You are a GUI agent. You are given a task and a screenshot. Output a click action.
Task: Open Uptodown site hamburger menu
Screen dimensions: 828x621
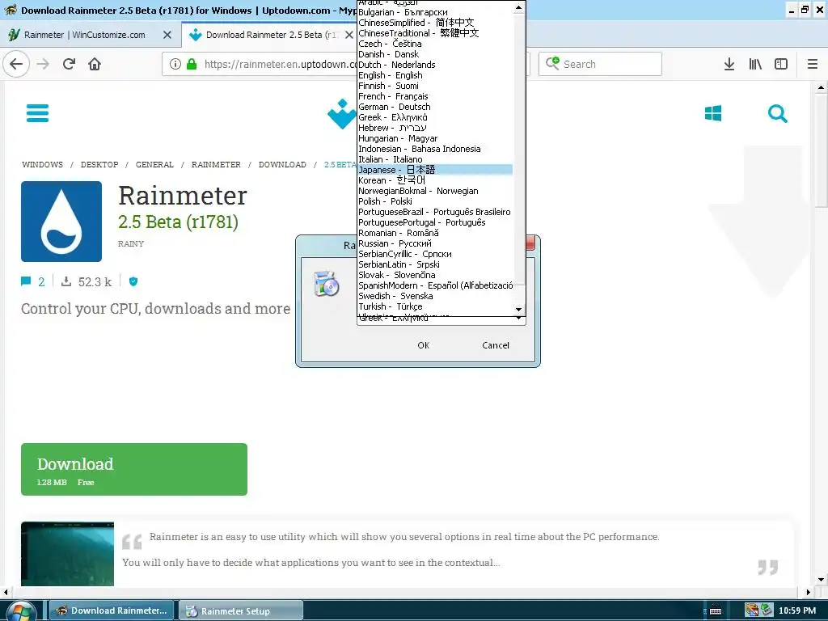click(x=37, y=113)
